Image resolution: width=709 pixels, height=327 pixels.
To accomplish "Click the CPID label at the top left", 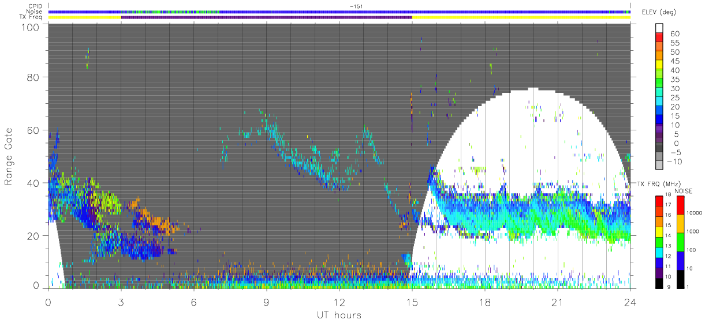I will (36, 6).
